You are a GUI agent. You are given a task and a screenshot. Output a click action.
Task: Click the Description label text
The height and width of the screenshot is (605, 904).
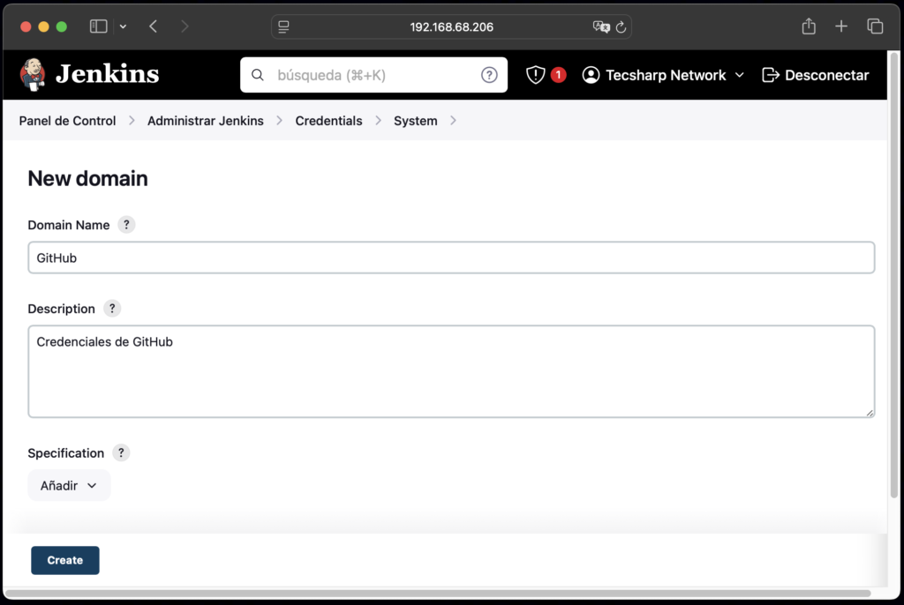[x=61, y=309]
